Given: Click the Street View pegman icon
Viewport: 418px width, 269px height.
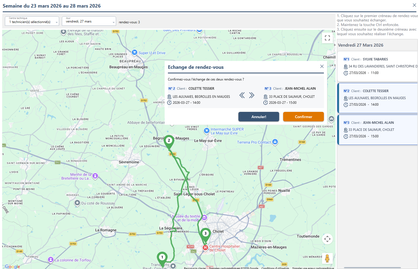Looking at the screenshot, I should pyautogui.click(x=327, y=258).
